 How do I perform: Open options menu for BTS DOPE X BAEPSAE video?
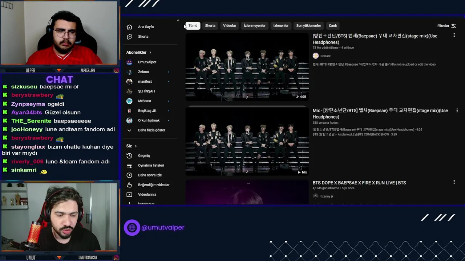pyautogui.click(x=454, y=182)
